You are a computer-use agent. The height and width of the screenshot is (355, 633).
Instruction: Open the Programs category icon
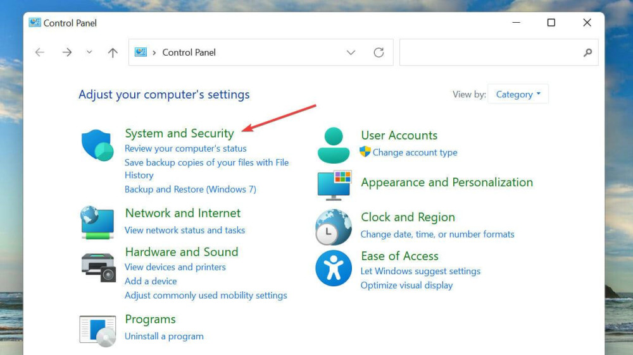pos(97,330)
